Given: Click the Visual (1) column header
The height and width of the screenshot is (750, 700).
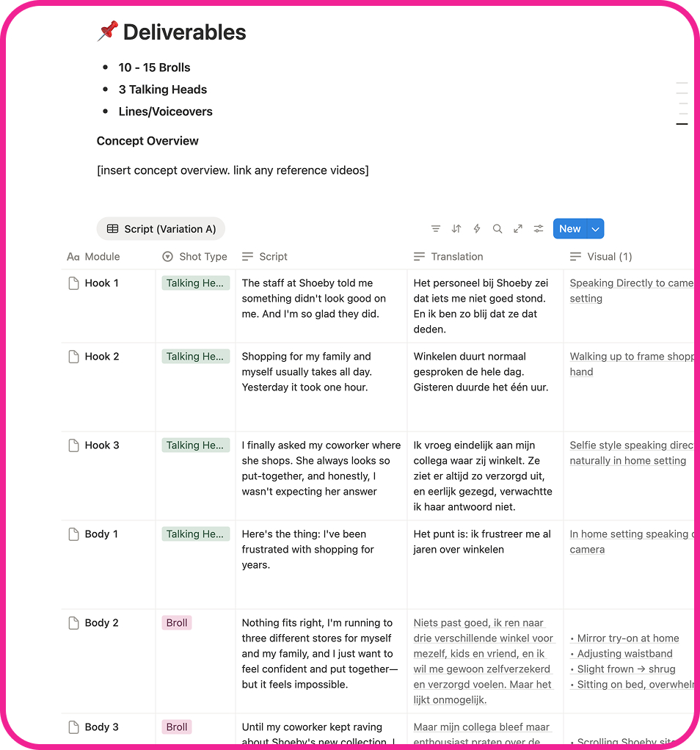Looking at the screenshot, I should (x=601, y=256).
